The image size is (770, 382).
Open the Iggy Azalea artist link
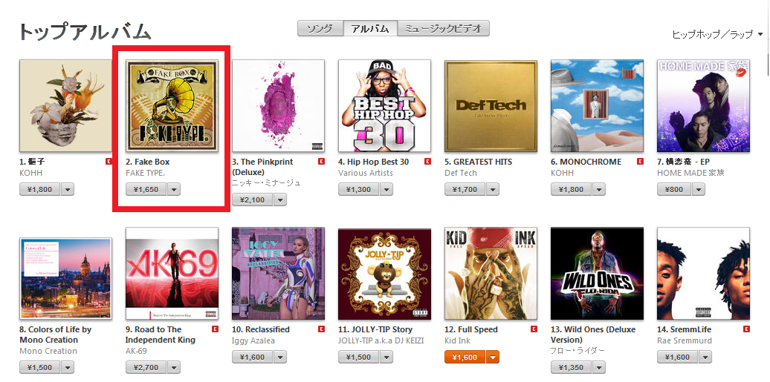tap(253, 340)
